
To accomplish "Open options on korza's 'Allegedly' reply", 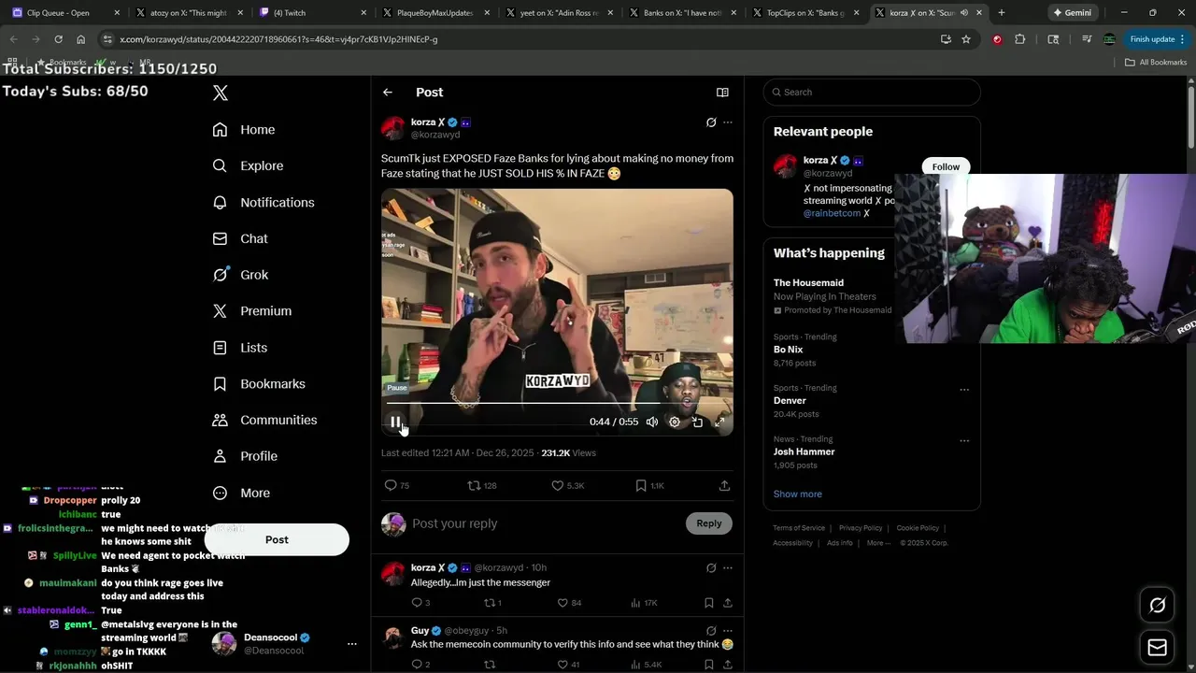I will (728, 567).
